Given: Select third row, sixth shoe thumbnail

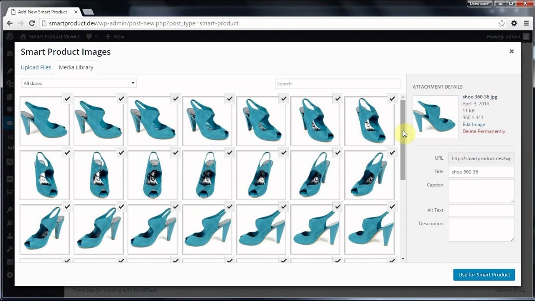Looking at the screenshot, I should coord(315,230).
